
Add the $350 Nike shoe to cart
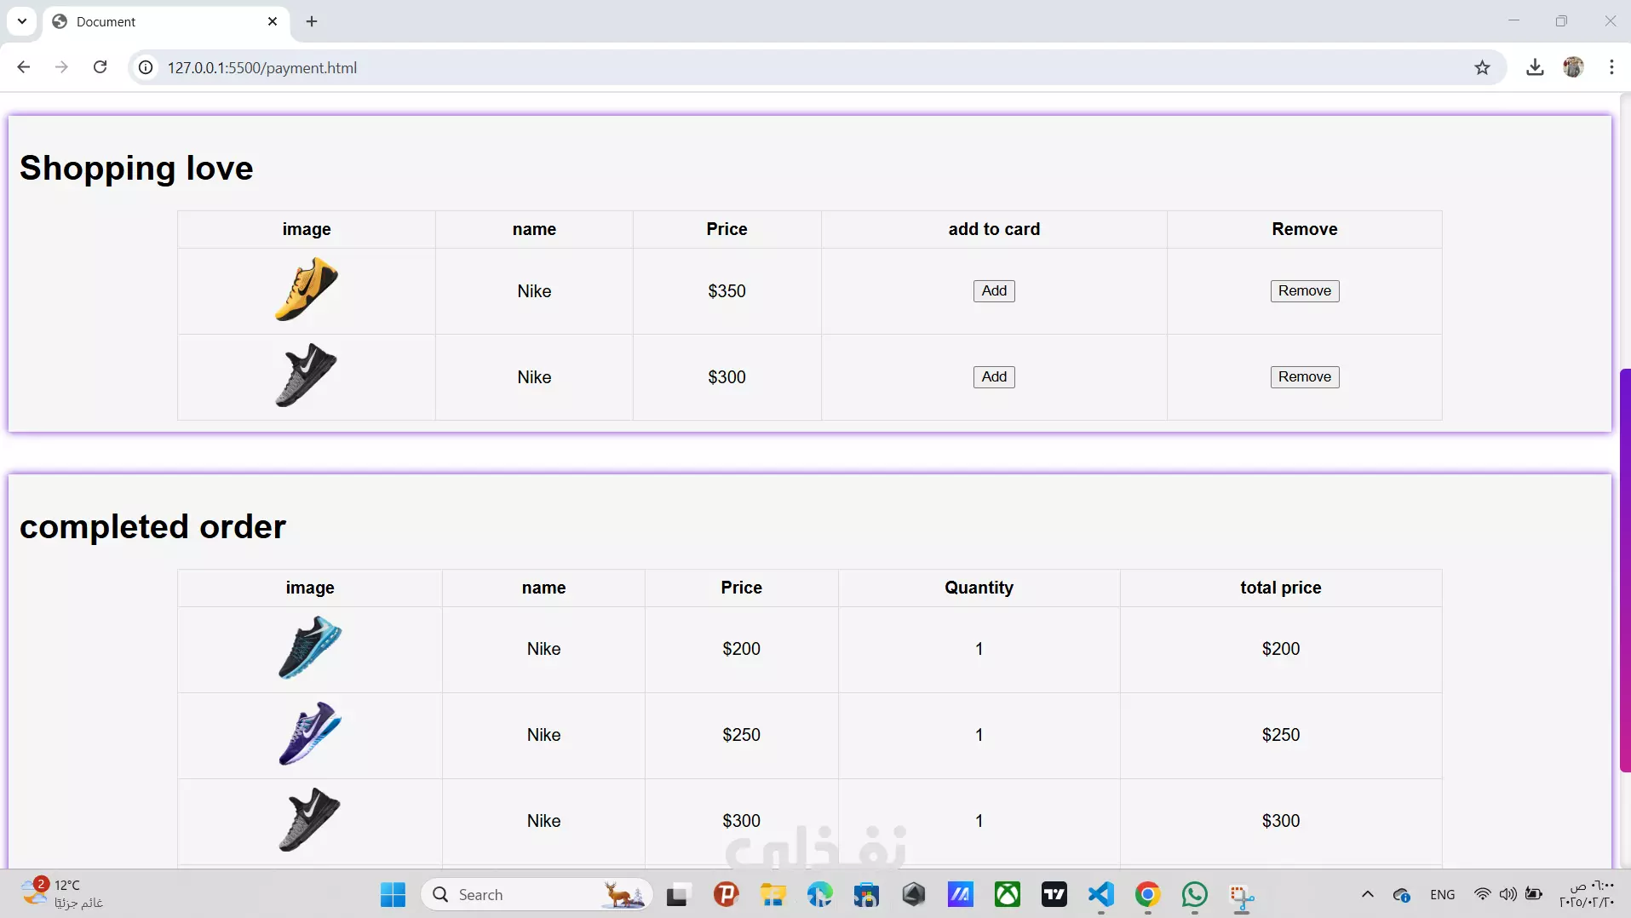(x=994, y=291)
